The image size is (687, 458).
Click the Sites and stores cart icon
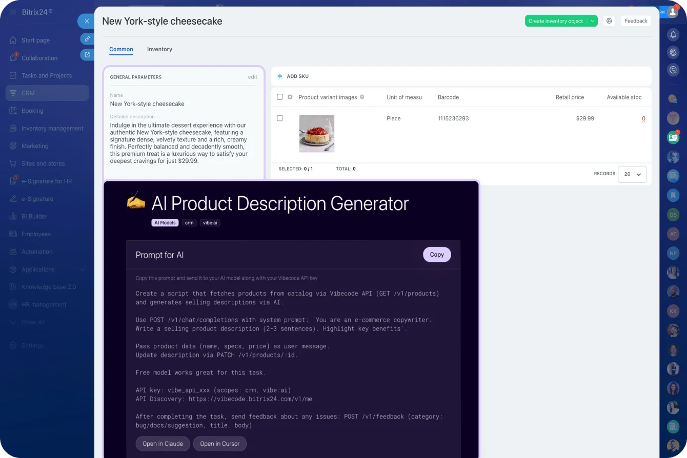click(x=13, y=163)
